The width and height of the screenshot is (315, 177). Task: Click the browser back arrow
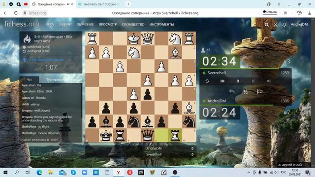pyautogui.click(x=5, y=13)
